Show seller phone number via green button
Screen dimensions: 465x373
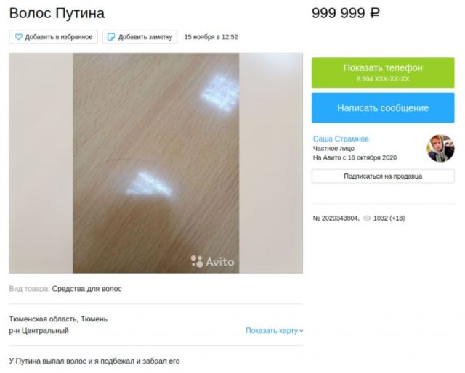tap(383, 73)
